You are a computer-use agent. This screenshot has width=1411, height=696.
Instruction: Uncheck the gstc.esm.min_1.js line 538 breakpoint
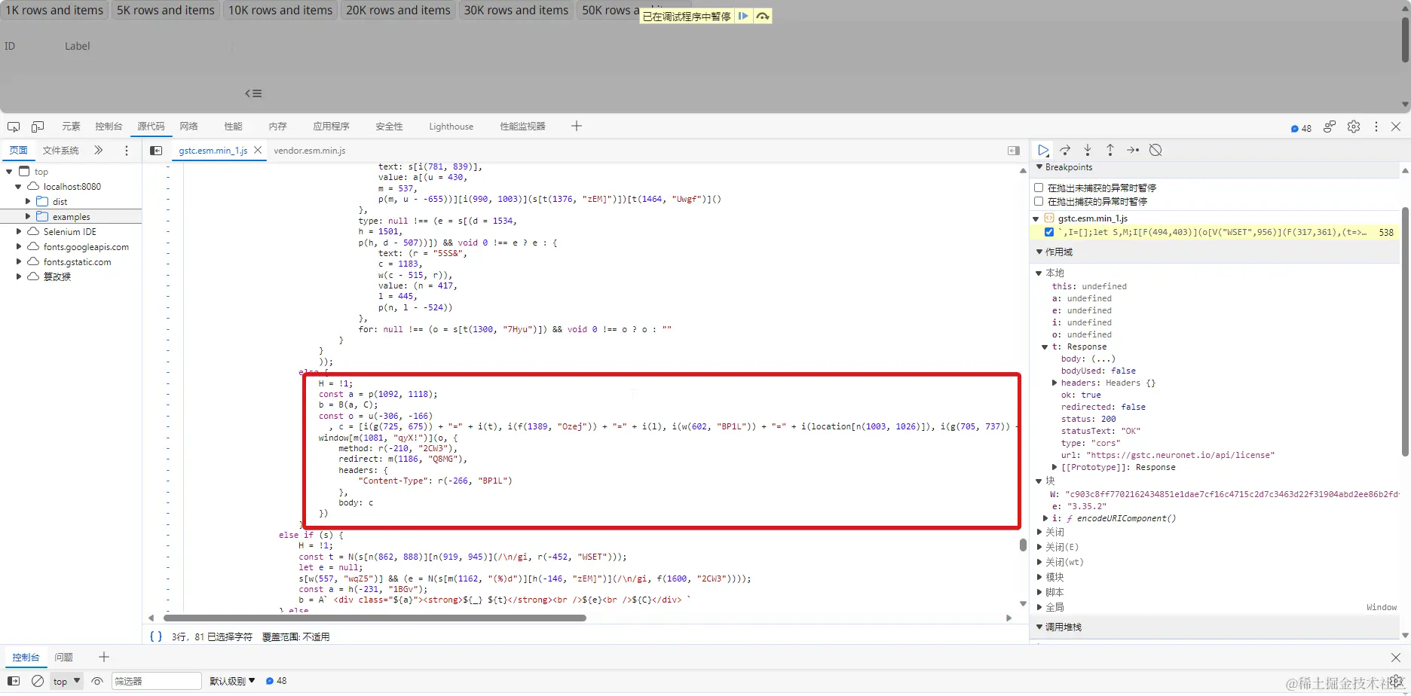[x=1049, y=232]
